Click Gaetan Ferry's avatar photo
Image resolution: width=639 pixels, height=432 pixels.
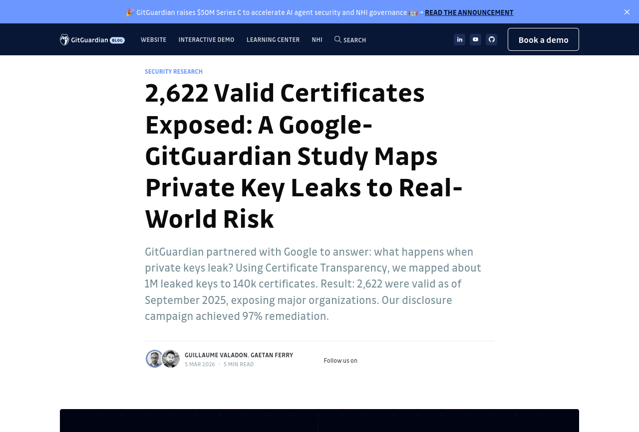click(171, 359)
